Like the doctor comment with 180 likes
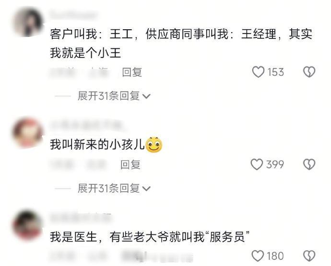The height and width of the screenshot is (266, 331). click(258, 256)
